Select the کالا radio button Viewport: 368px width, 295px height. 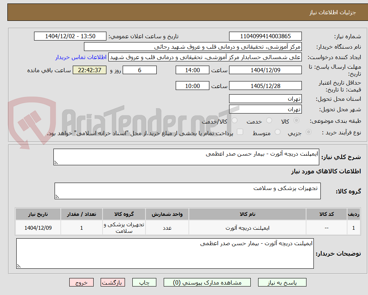tap(296, 120)
